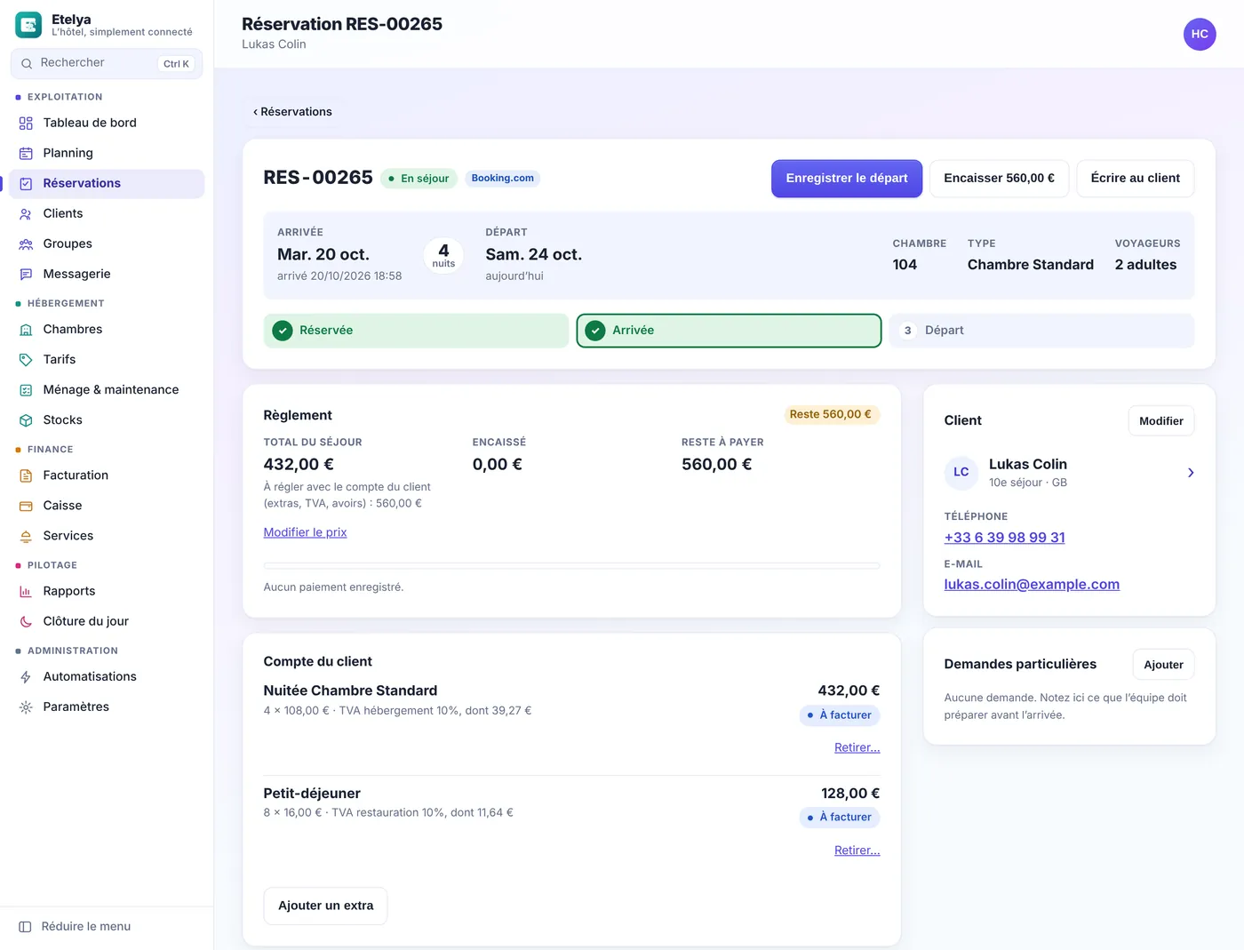The width and height of the screenshot is (1244, 950).
Task: Click Modifier button in Client card
Action: [1161, 421]
